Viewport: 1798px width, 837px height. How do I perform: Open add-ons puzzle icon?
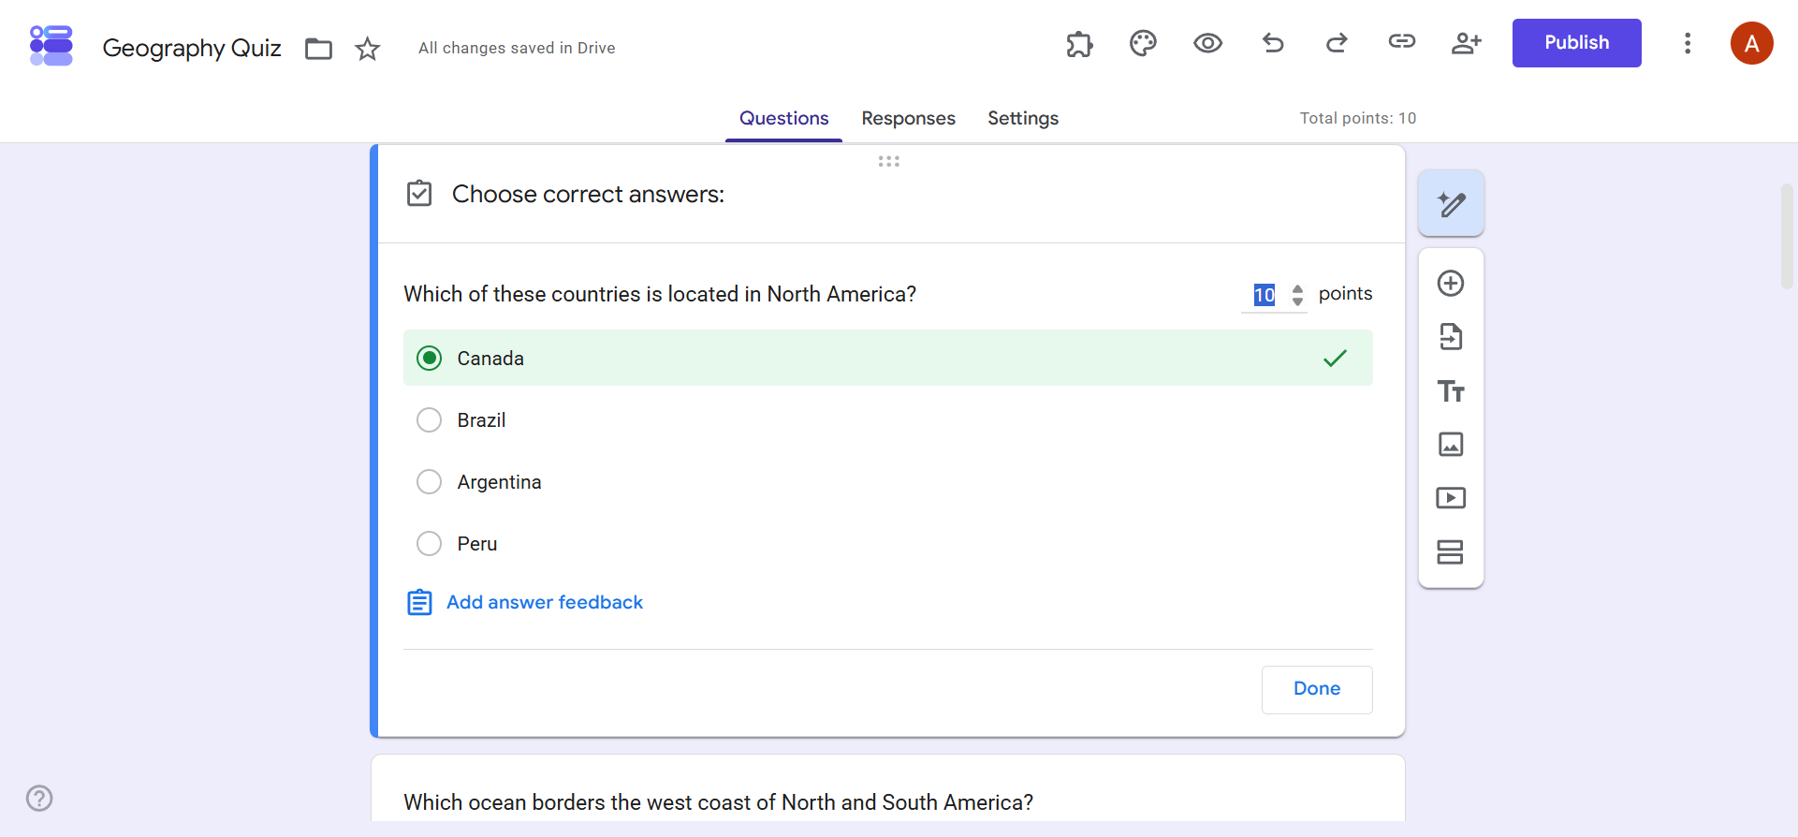pos(1079,43)
